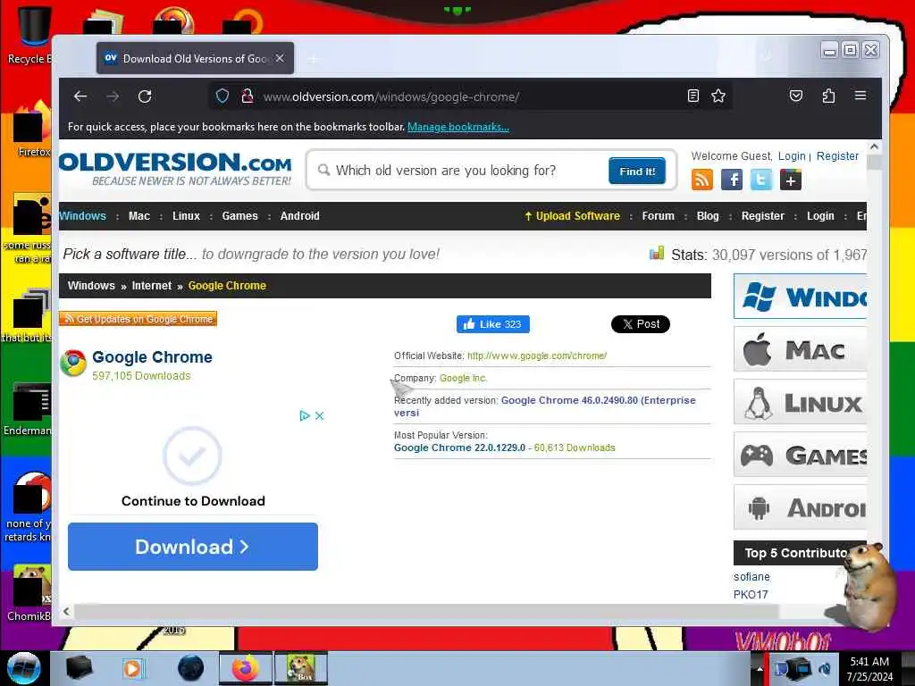
Task: Open new tab with plus button
Action: tap(314, 59)
